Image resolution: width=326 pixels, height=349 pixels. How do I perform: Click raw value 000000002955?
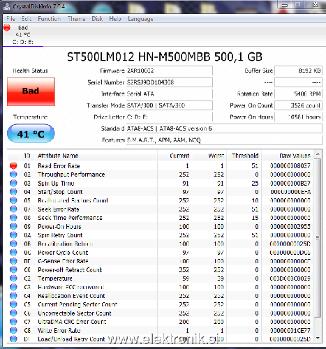point(290,226)
